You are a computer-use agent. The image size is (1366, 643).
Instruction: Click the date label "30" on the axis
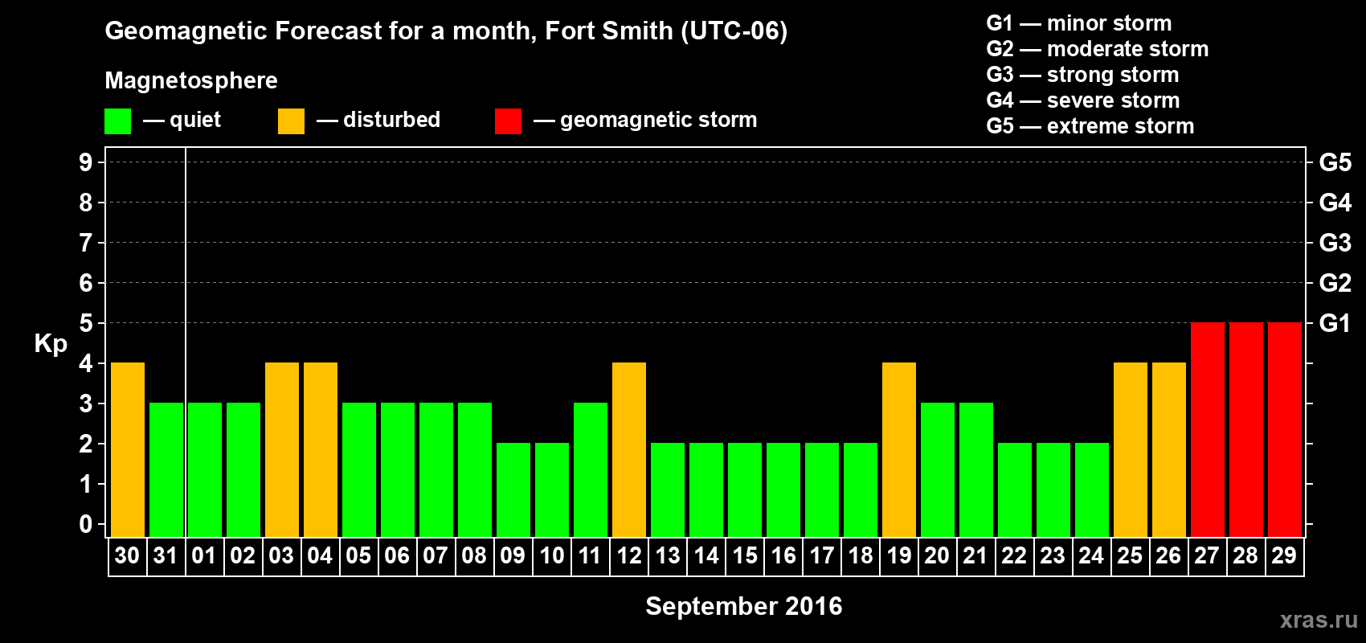127,556
